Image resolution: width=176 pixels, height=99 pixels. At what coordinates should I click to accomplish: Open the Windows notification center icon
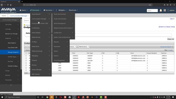pos(173,97)
